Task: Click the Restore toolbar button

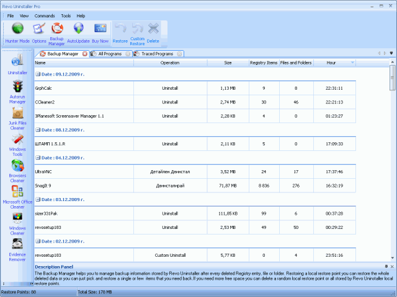Action: tap(120, 33)
